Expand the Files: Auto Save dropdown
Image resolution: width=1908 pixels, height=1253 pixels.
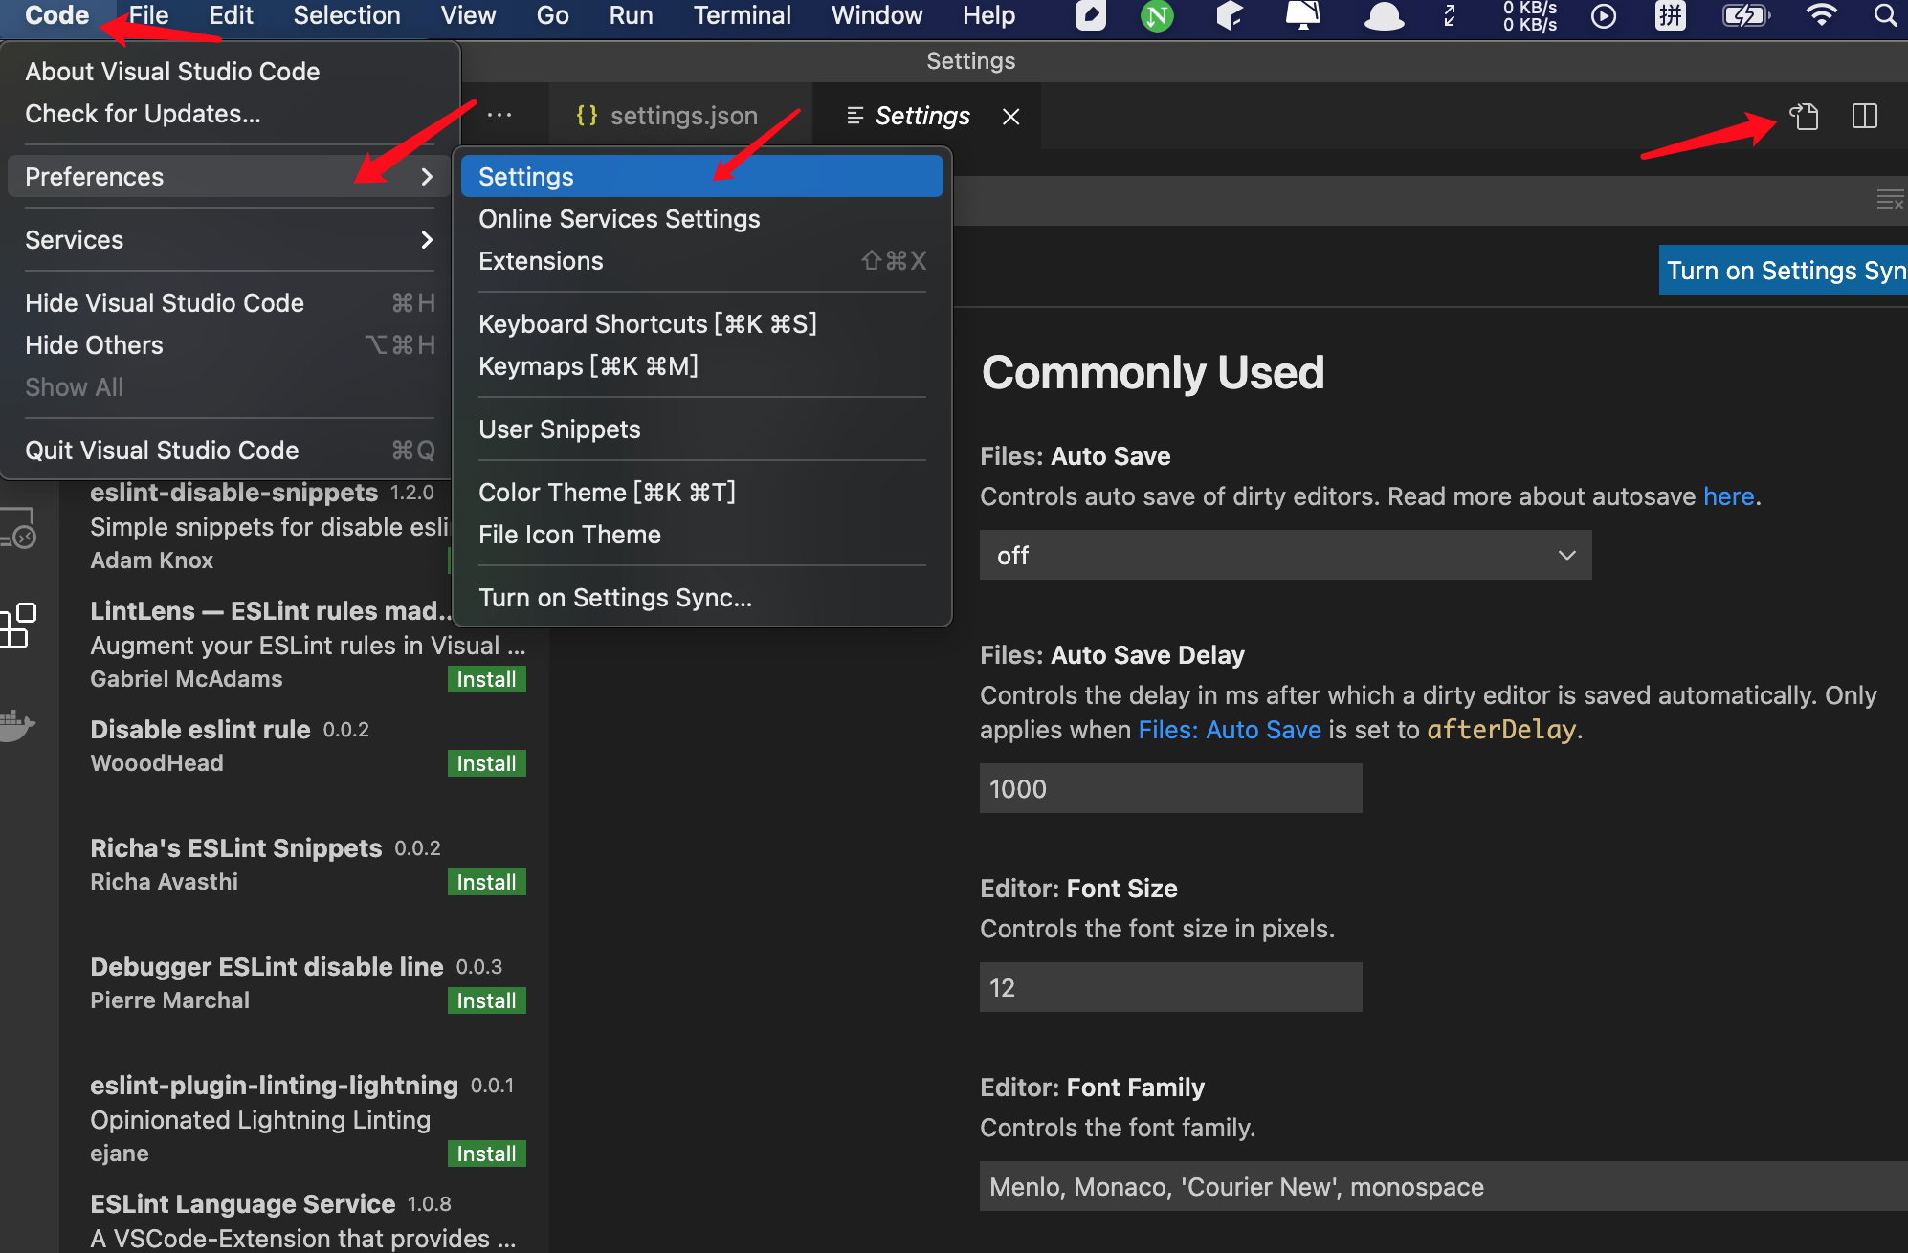[1285, 555]
